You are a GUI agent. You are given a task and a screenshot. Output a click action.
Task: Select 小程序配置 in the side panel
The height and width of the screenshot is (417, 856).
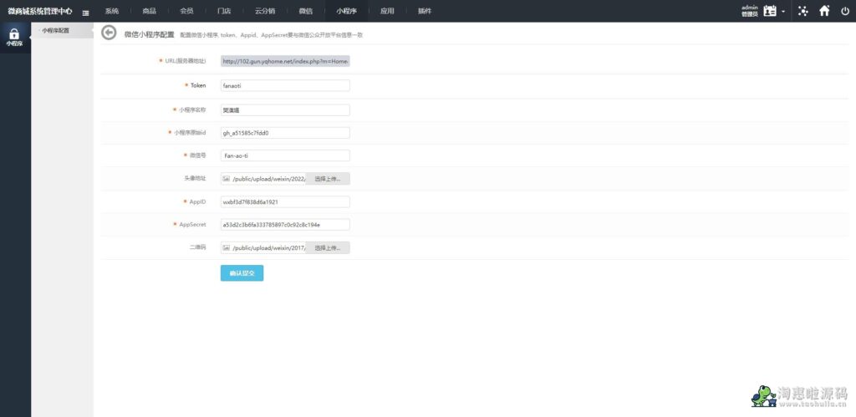click(x=62, y=31)
